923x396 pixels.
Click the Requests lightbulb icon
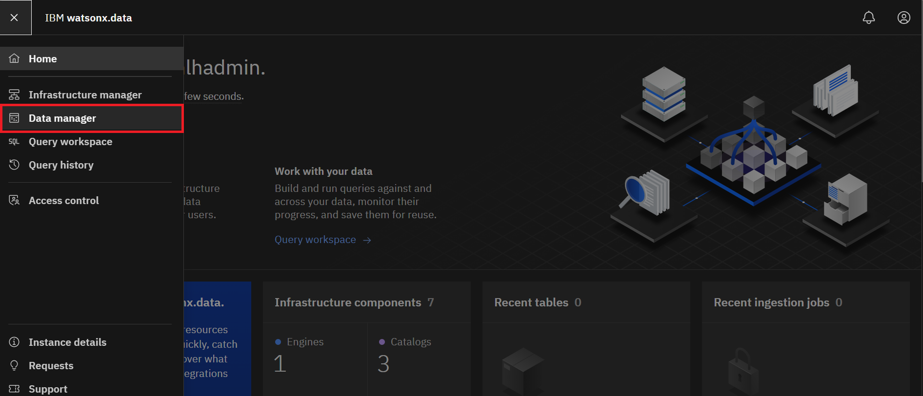[x=14, y=365]
